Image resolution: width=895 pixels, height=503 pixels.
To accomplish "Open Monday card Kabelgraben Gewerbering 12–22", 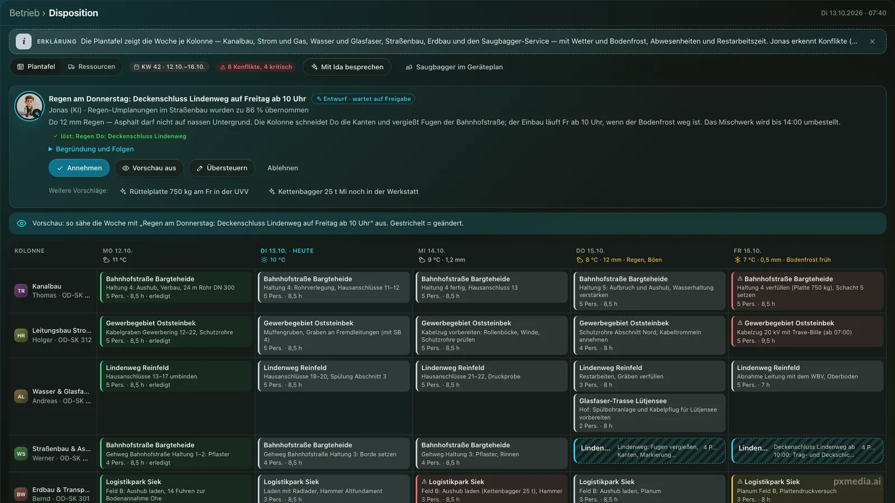I will point(176,331).
